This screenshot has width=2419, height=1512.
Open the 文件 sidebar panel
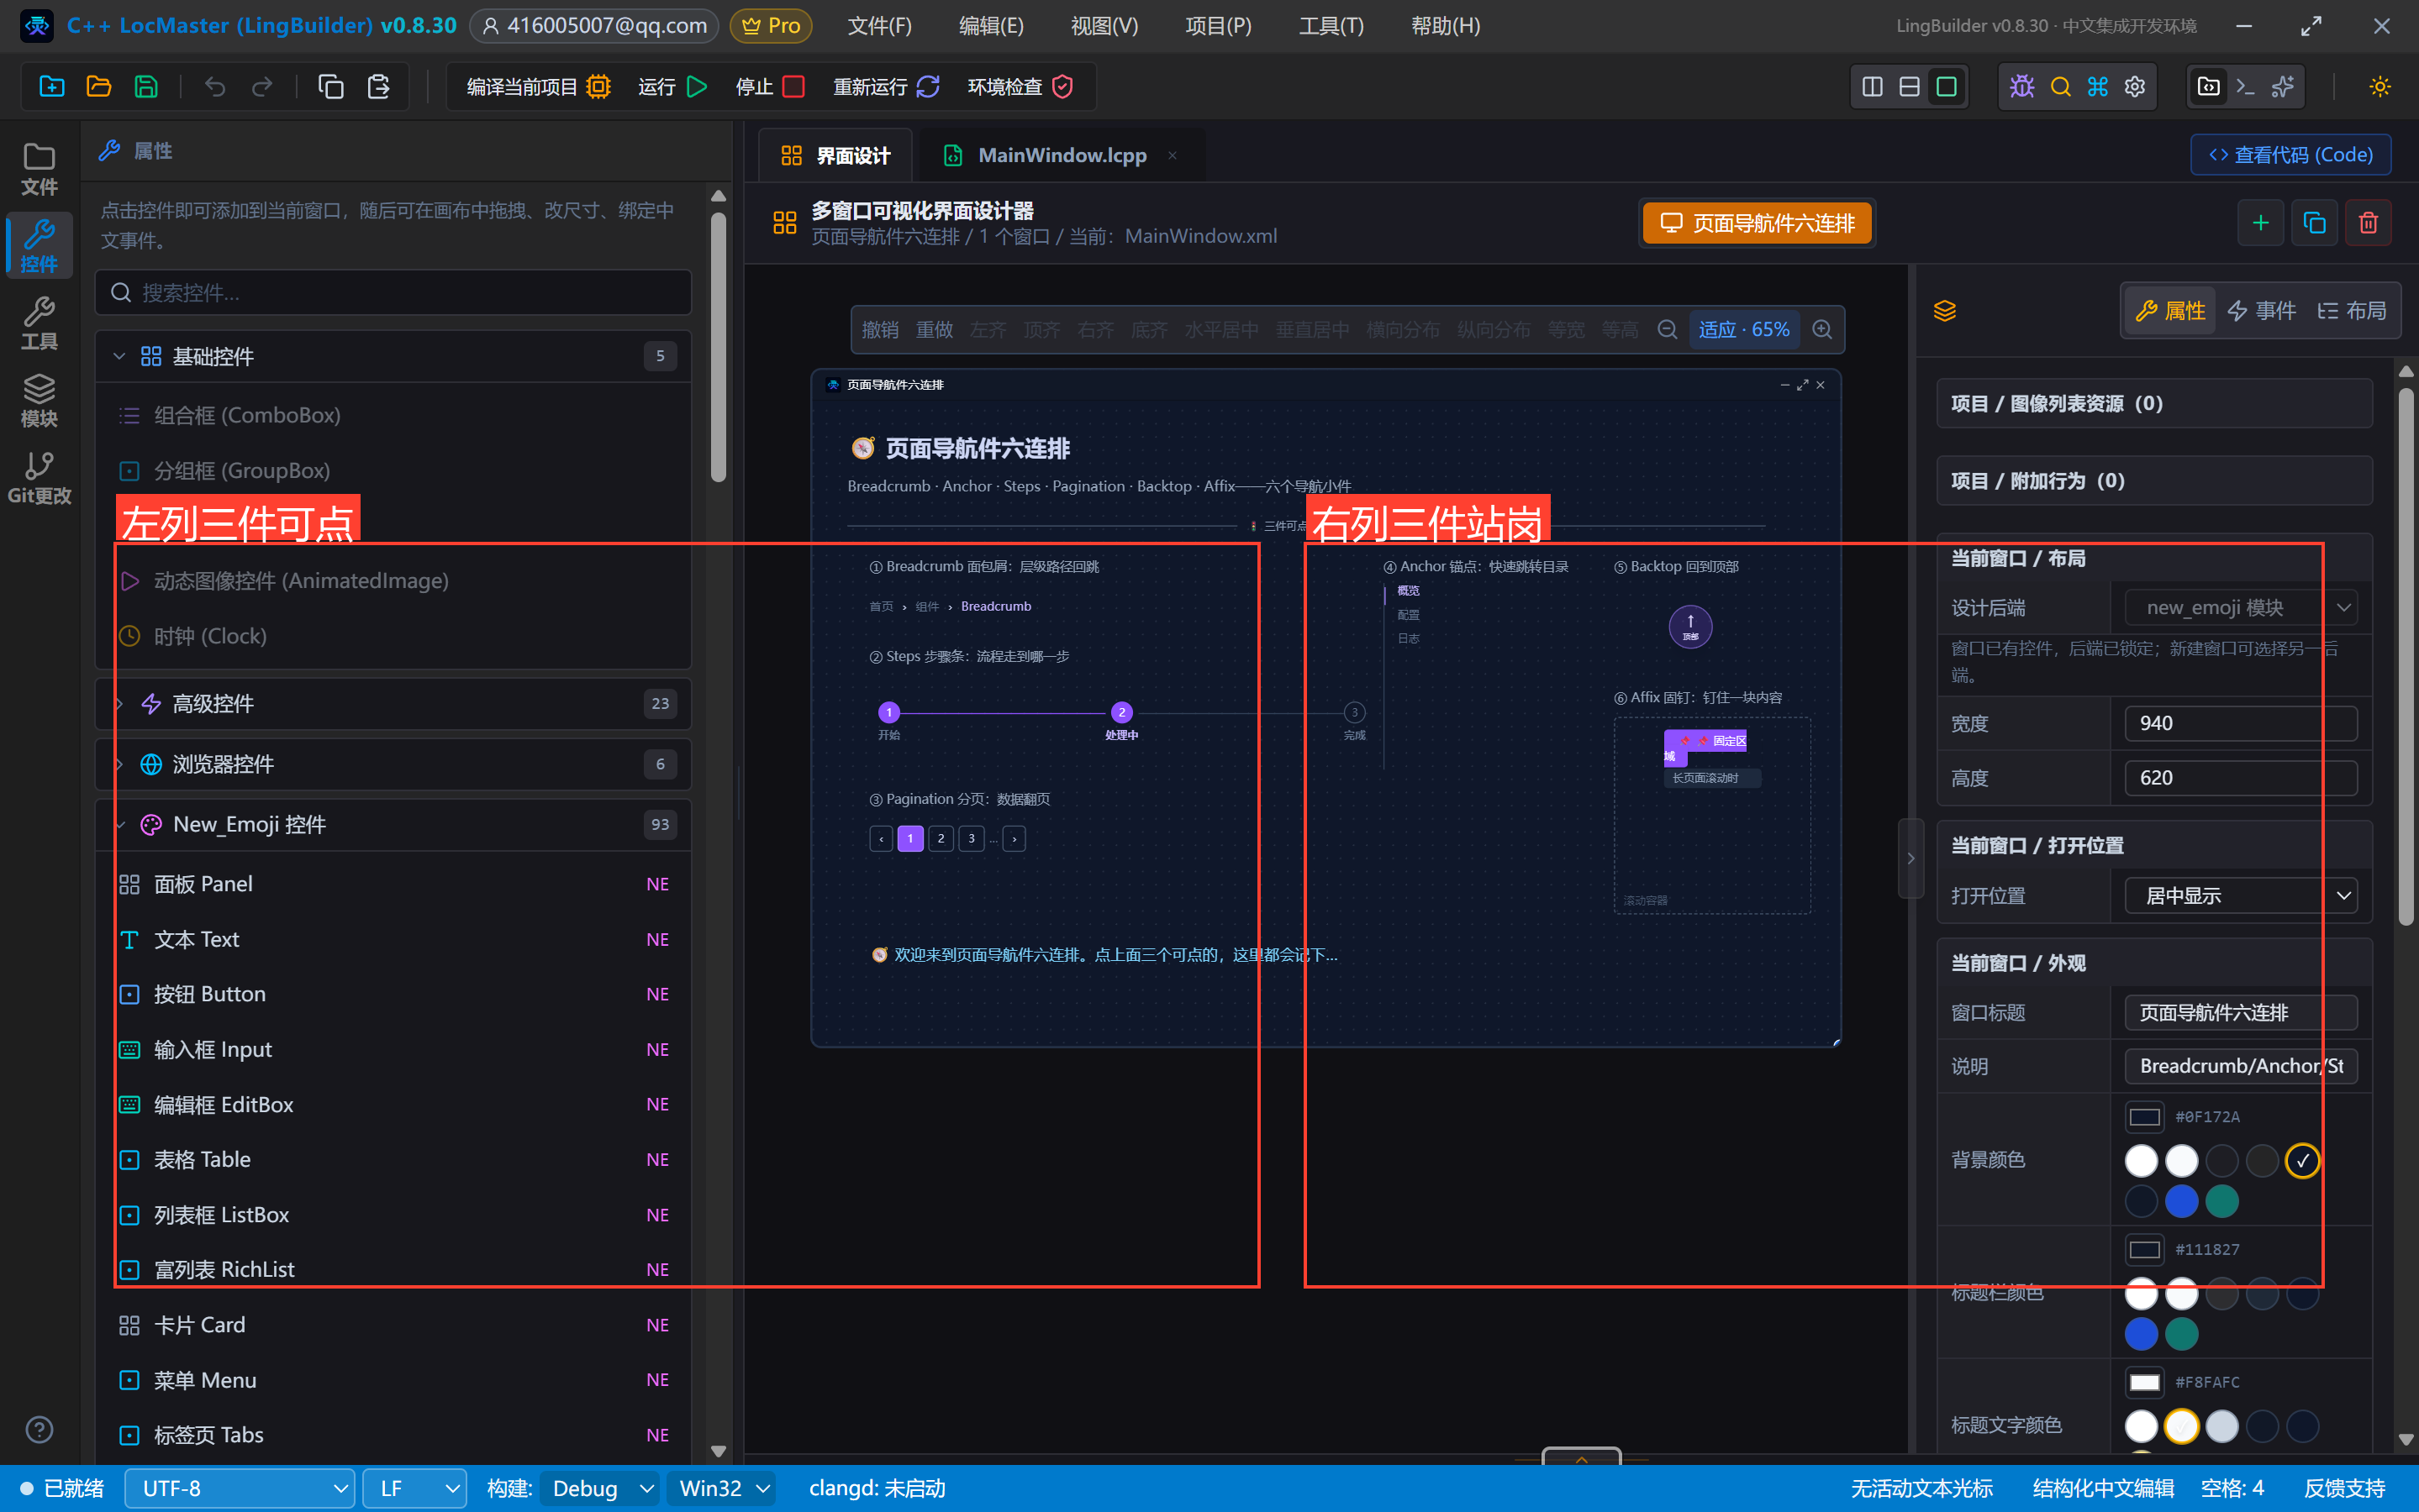pos(39,169)
